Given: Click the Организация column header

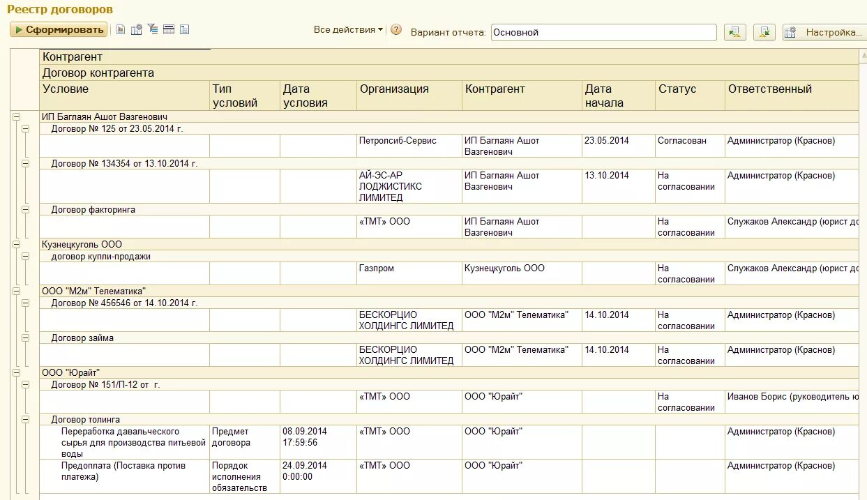Looking at the screenshot, I should (x=409, y=96).
